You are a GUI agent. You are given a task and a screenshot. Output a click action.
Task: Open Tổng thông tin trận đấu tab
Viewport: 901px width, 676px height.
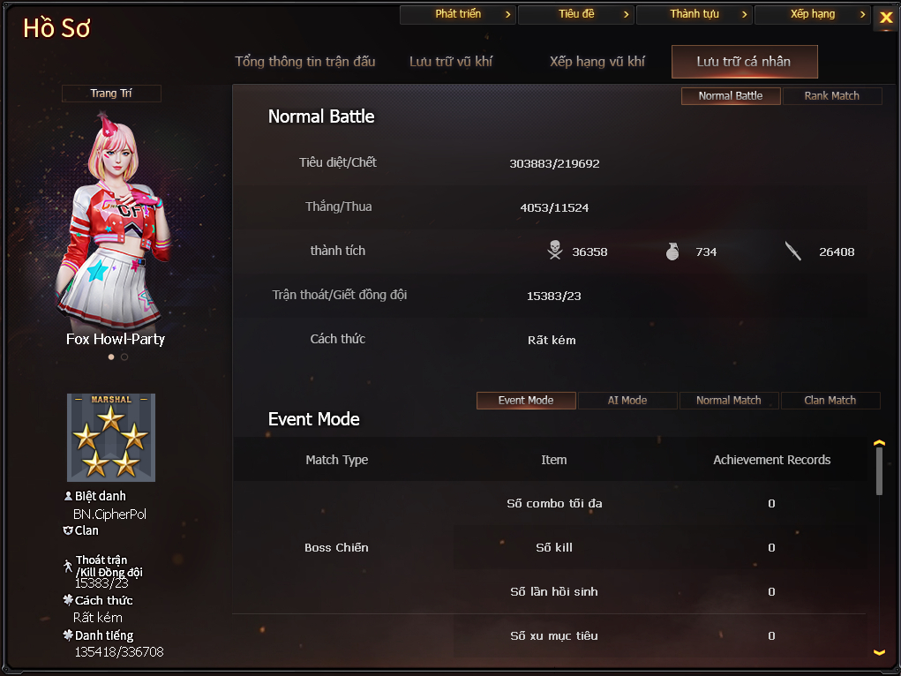click(305, 62)
